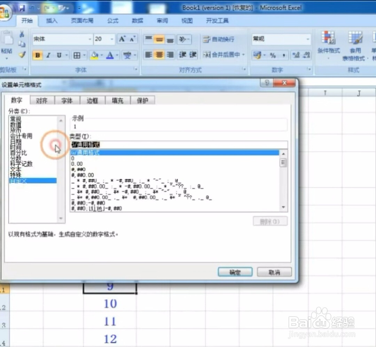Expand merge and center dropdown arrow
This screenshot has height=347, width=376.
point(243,55)
